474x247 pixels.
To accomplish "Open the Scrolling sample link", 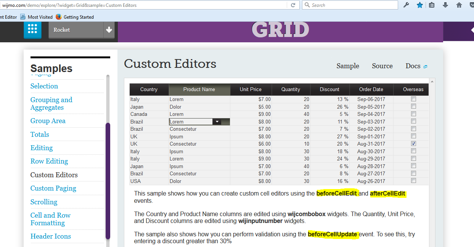I will pos(44,202).
